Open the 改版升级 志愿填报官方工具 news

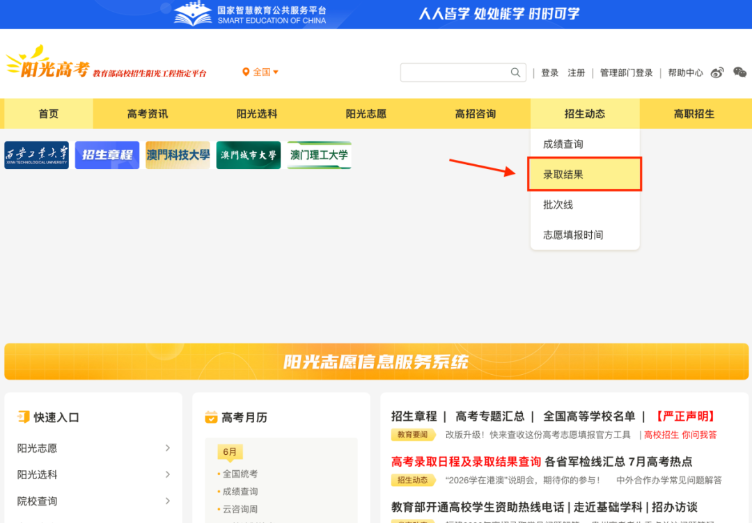[x=538, y=435]
